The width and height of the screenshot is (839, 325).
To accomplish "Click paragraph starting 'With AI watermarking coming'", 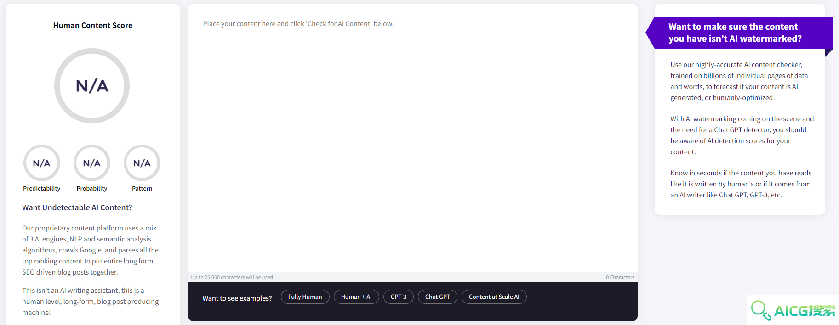I will pos(742,135).
